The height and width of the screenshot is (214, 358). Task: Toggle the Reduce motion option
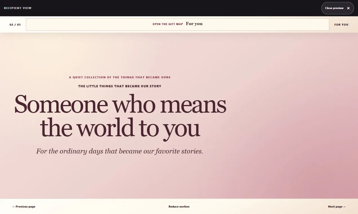pos(179,207)
